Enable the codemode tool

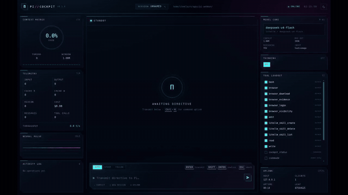click(x=266, y=158)
